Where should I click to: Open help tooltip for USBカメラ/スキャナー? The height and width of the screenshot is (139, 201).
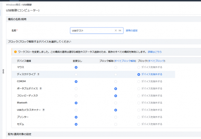click(44, 110)
